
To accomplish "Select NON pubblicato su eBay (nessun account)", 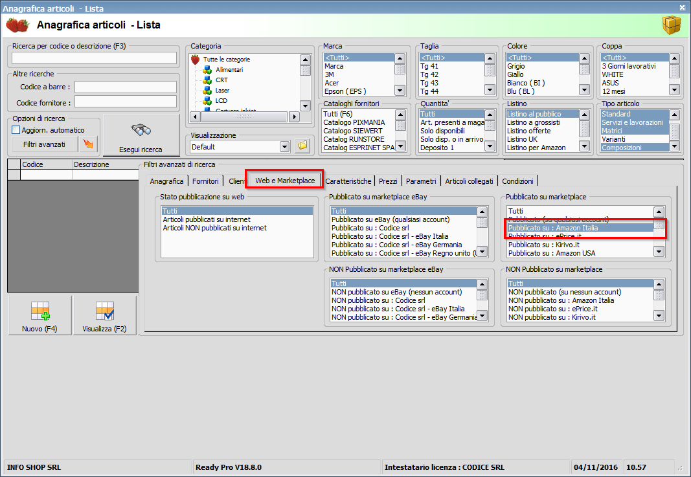I will tap(403, 292).
